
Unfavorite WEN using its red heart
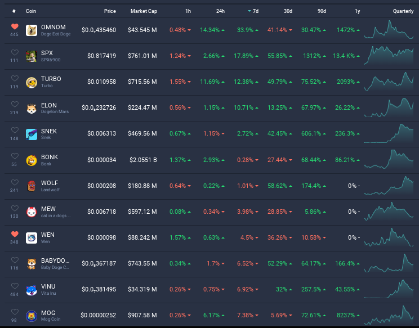[15, 234]
